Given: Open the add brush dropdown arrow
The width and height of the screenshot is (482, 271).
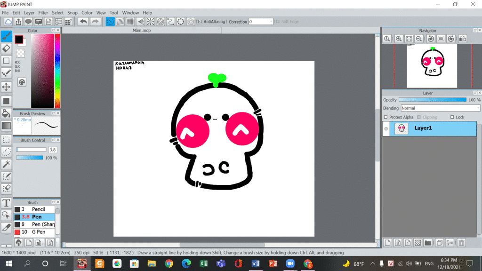Looking at the screenshot, I should coord(42,243).
